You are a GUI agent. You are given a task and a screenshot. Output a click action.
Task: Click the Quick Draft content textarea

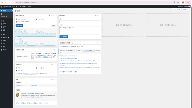(80, 30)
